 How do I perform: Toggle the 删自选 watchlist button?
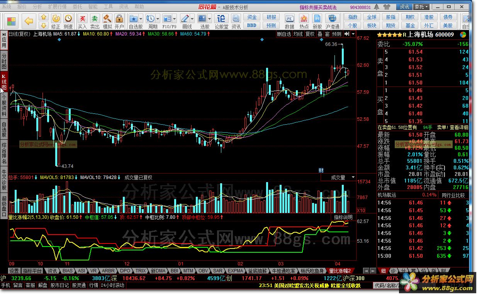(x=284, y=34)
